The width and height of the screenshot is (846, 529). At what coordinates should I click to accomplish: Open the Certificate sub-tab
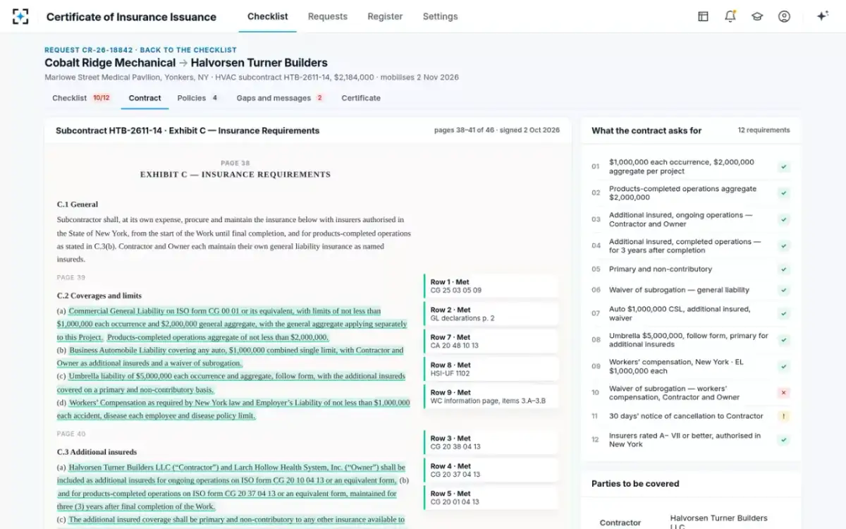point(361,98)
